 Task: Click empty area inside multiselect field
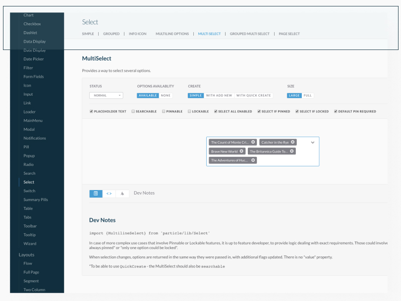[x=287, y=160]
